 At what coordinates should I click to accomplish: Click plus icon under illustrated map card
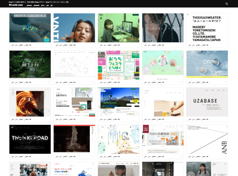click(137, 156)
